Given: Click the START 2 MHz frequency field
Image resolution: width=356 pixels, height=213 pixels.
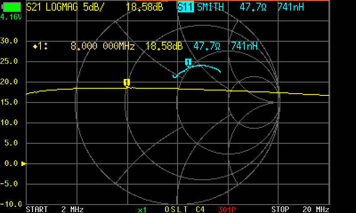Looking at the screenshot, I should 55,209.
